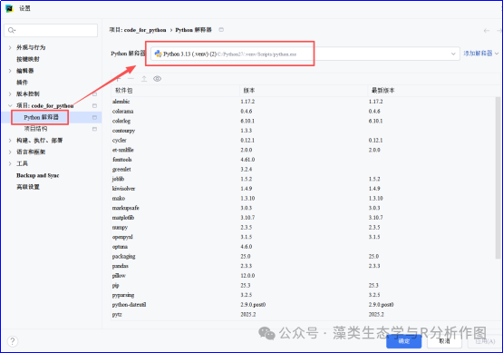Click the Python icon in interpreter field

tap(158, 54)
